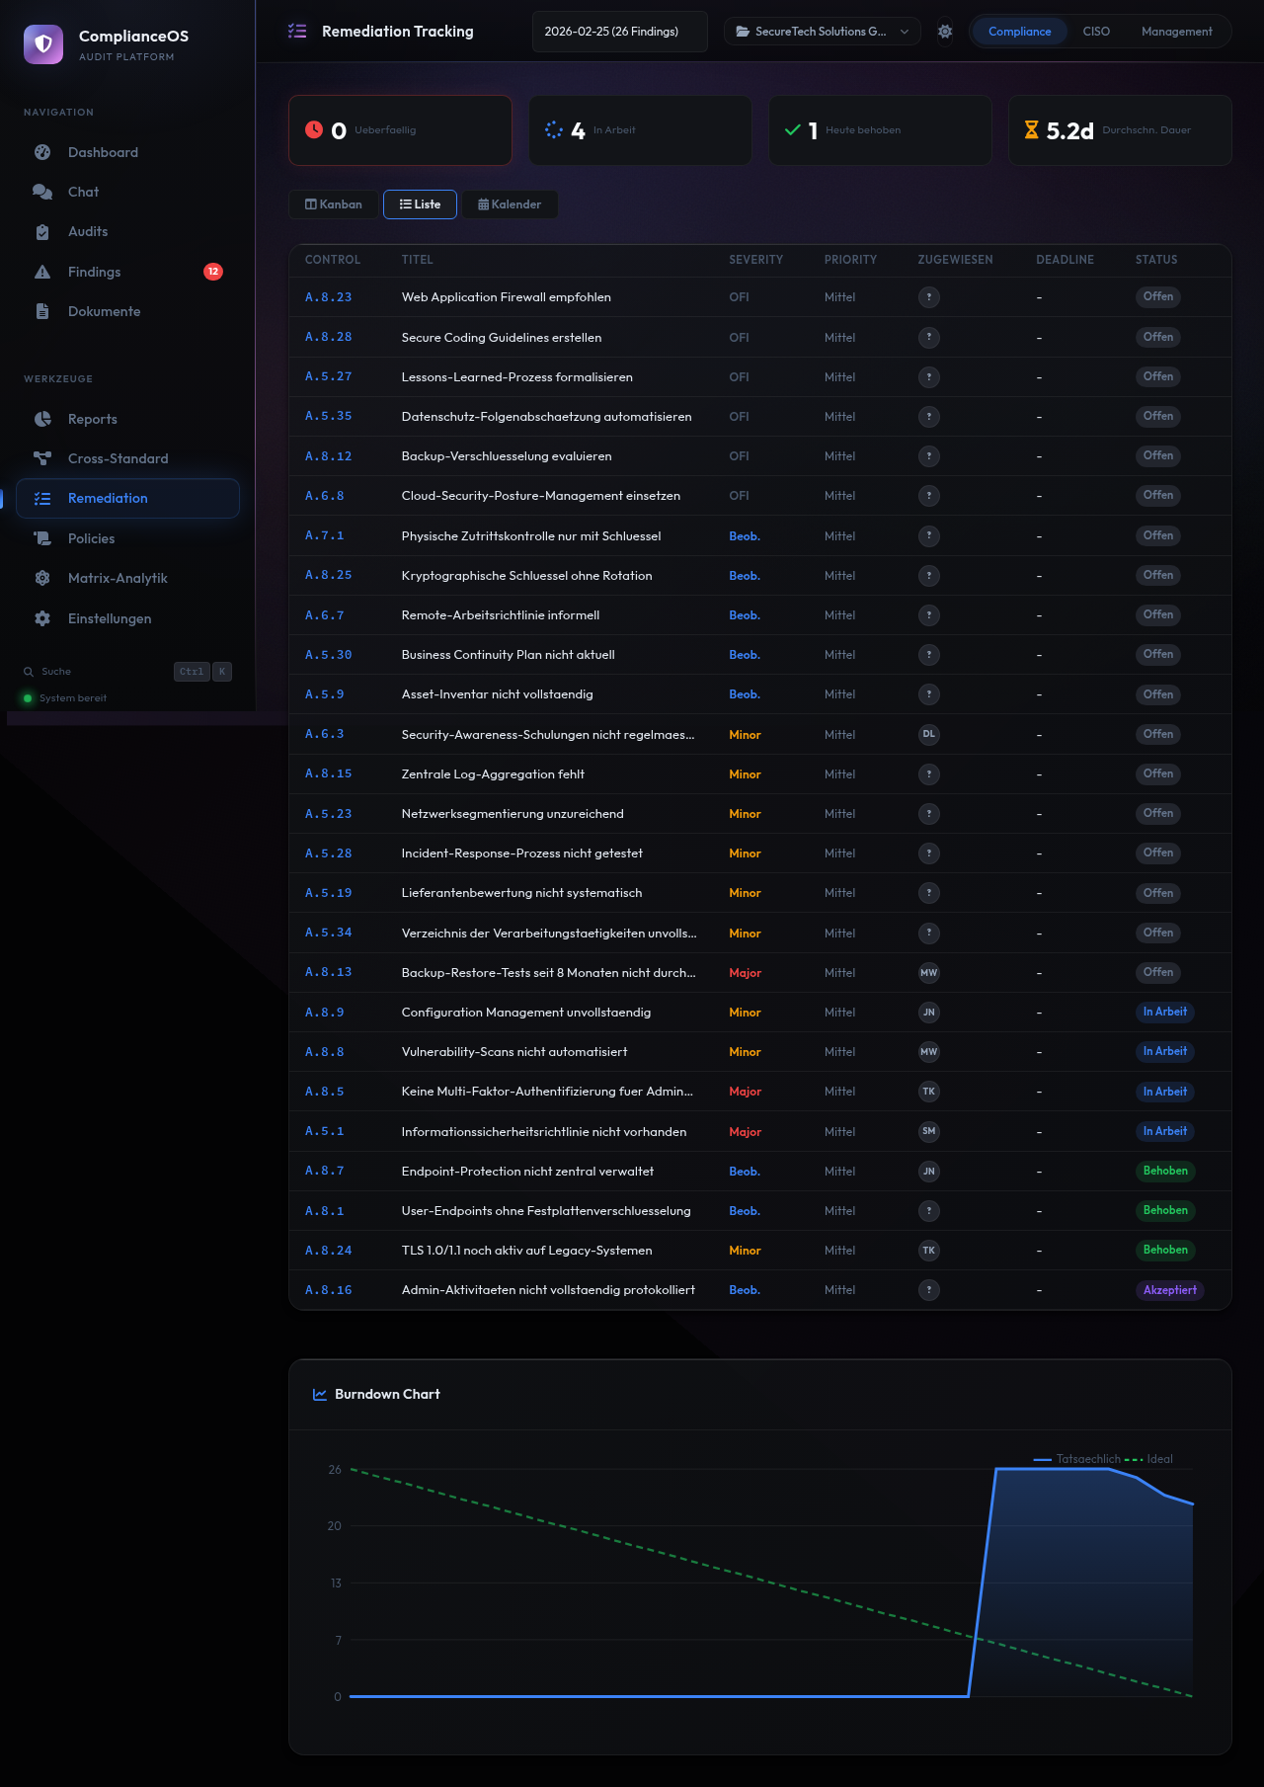The image size is (1264, 1787).
Task: Click the SM avatar on row A.5.1
Action: [928, 1131]
